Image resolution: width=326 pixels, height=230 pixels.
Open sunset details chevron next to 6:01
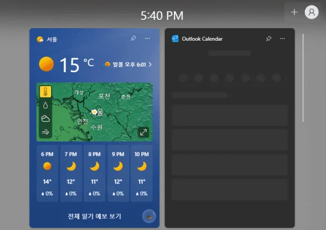click(x=150, y=65)
